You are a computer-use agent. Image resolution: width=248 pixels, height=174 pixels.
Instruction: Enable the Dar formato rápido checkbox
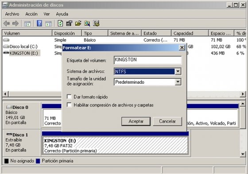pyautogui.click(x=69, y=97)
